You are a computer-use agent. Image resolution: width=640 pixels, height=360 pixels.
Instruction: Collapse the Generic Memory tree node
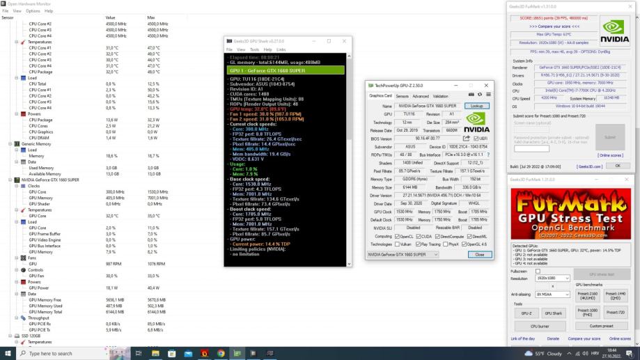click(x=10, y=143)
